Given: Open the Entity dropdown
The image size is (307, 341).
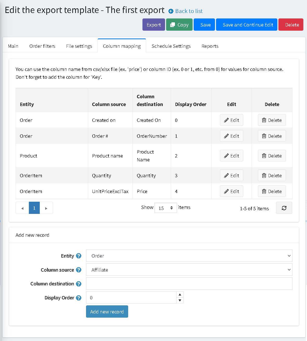Looking at the screenshot, I should (189, 256).
